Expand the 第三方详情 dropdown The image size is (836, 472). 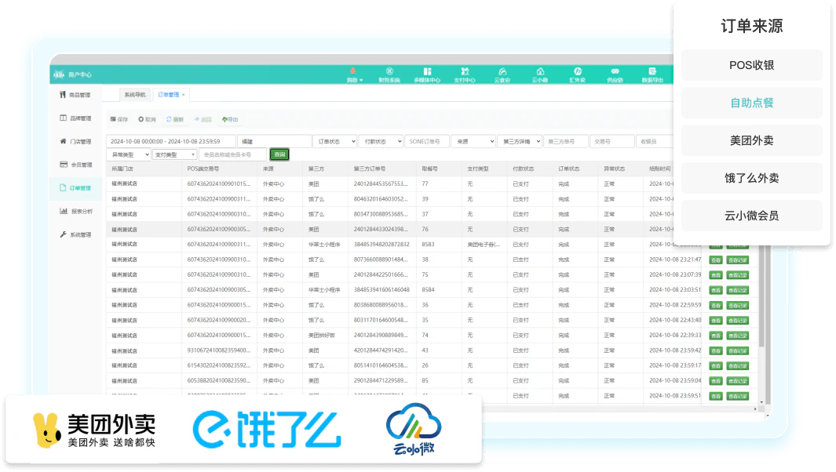coord(520,142)
